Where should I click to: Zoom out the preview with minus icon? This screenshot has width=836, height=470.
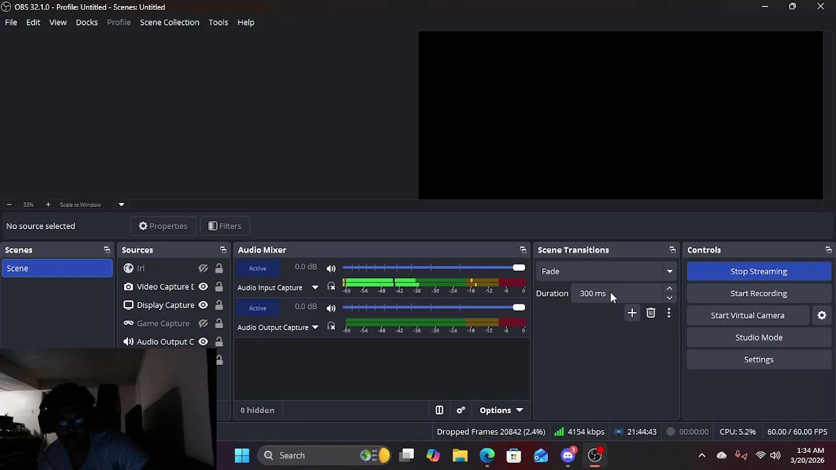click(x=9, y=205)
